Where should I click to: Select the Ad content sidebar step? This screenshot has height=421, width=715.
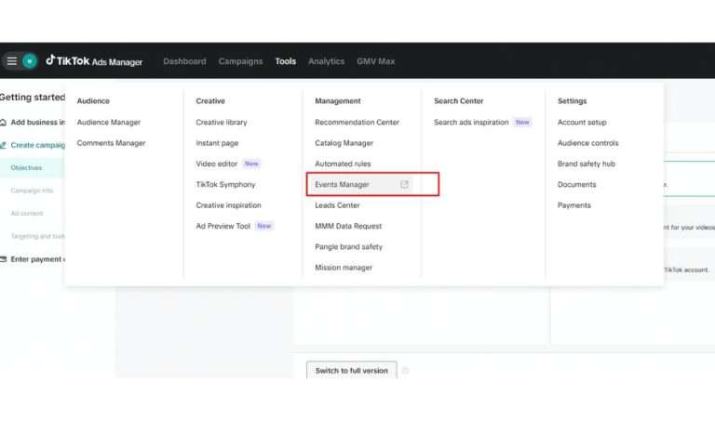pos(27,214)
